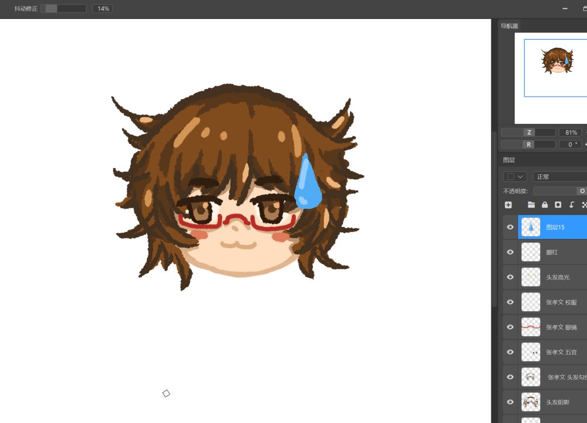Hide the 腮红 layer
Viewport: 587px width, 423px height.
(510, 252)
